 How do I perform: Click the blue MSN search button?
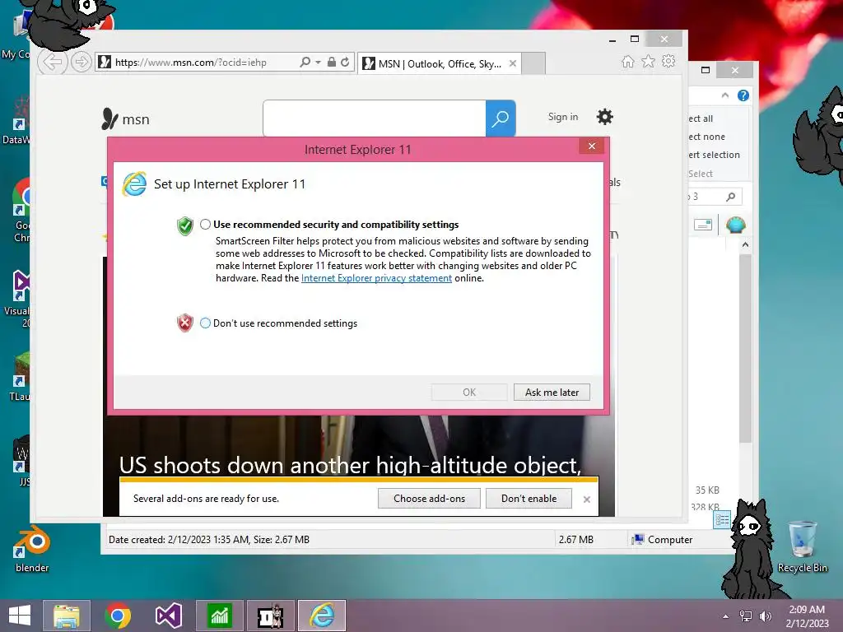501,118
